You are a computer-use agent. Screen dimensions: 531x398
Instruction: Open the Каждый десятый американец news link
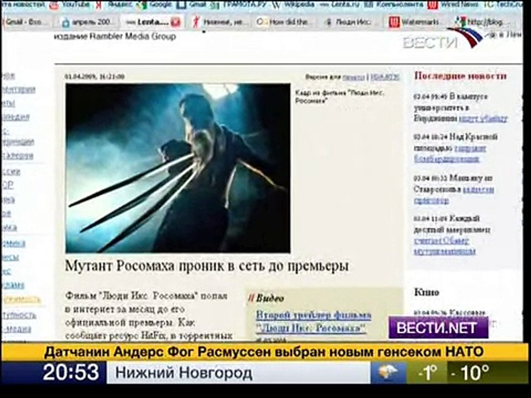coord(444,246)
